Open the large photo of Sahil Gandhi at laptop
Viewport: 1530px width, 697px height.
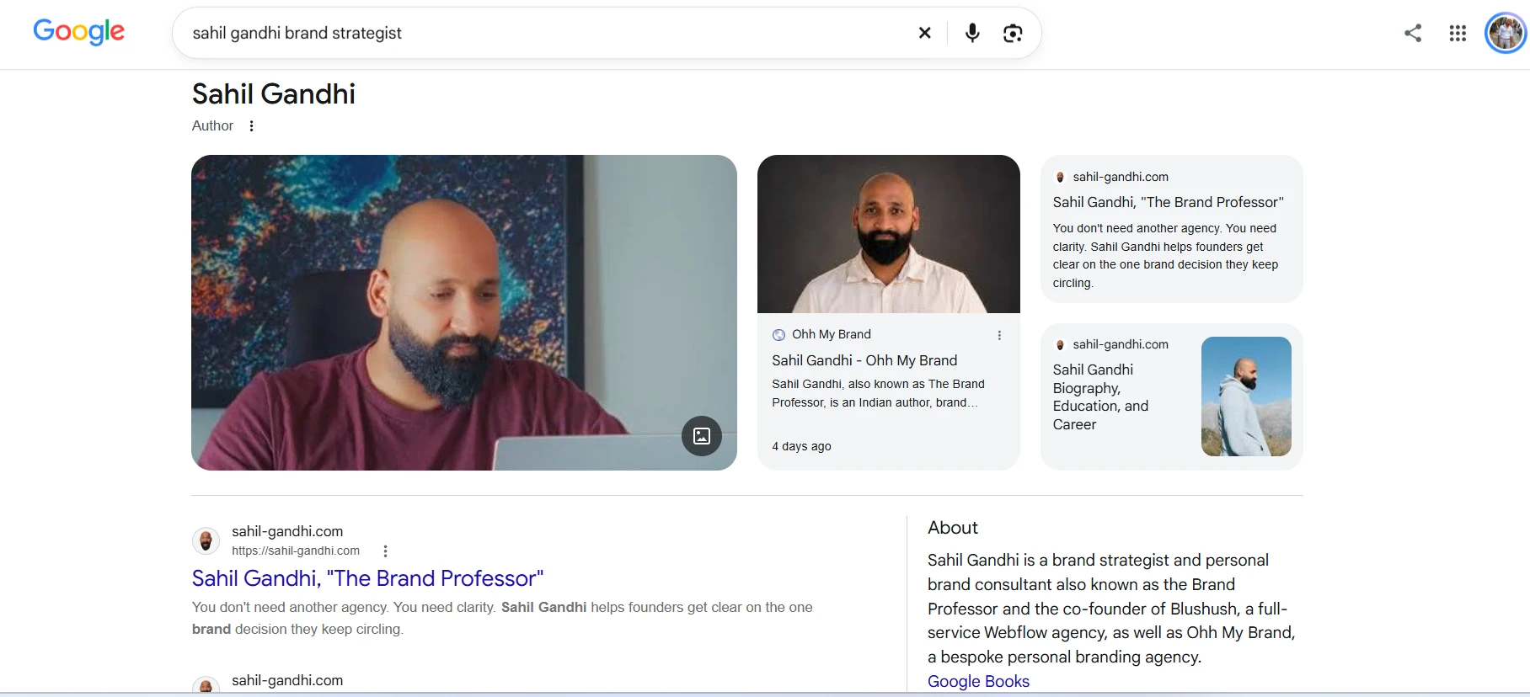[x=464, y=312]
